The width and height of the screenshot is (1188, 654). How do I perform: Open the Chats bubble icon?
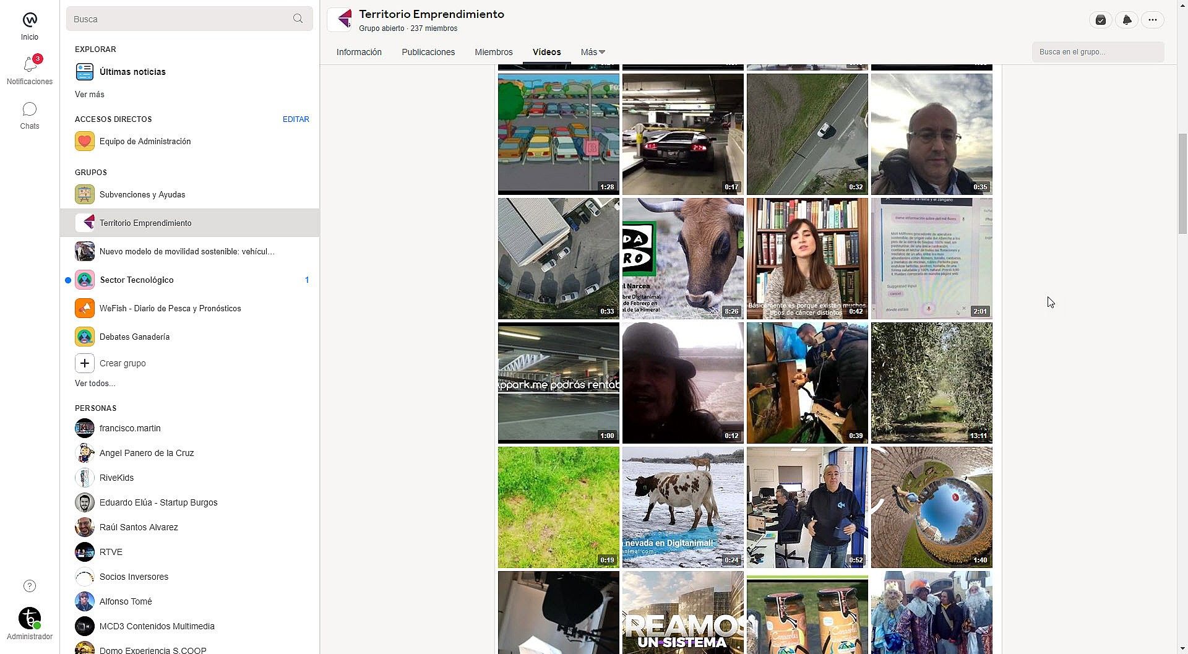tap(30, 110)
